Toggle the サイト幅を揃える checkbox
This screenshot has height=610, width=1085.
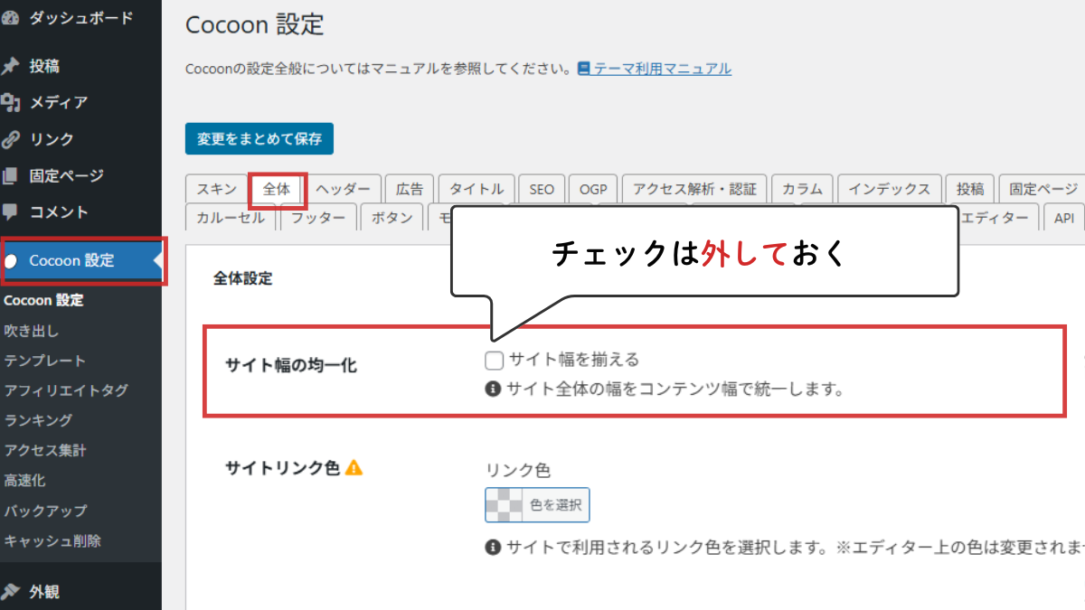click(x=494, y=361)
